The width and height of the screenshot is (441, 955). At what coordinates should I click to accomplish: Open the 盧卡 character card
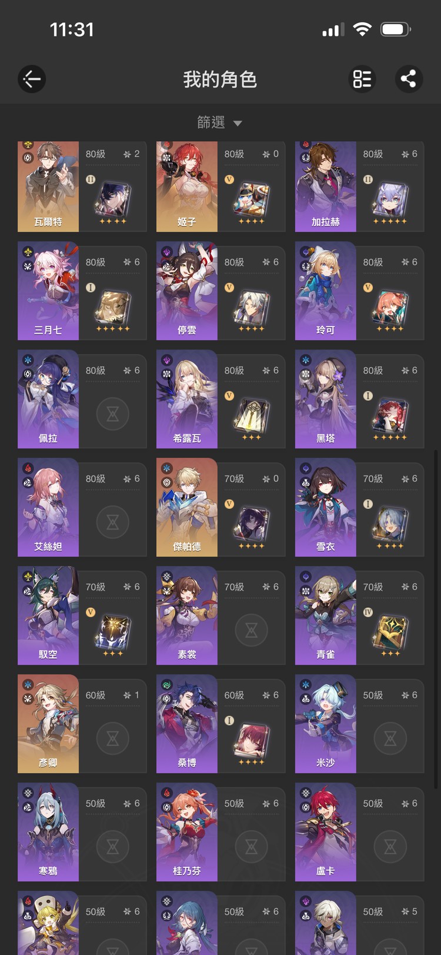(x=360, y=832)
